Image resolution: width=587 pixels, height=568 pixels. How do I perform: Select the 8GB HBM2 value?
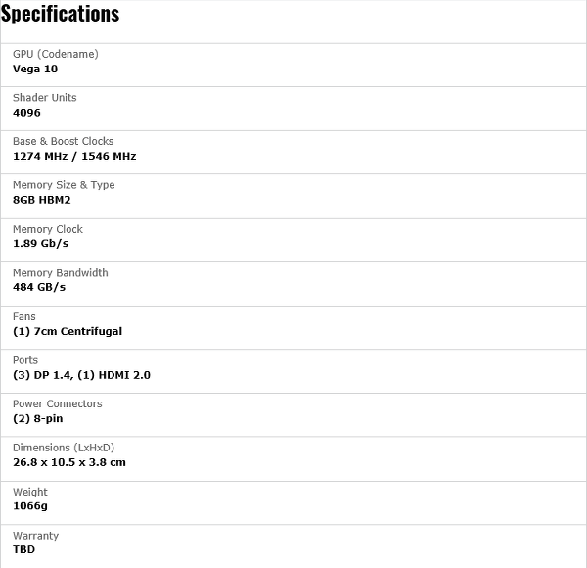click(41, 200)
